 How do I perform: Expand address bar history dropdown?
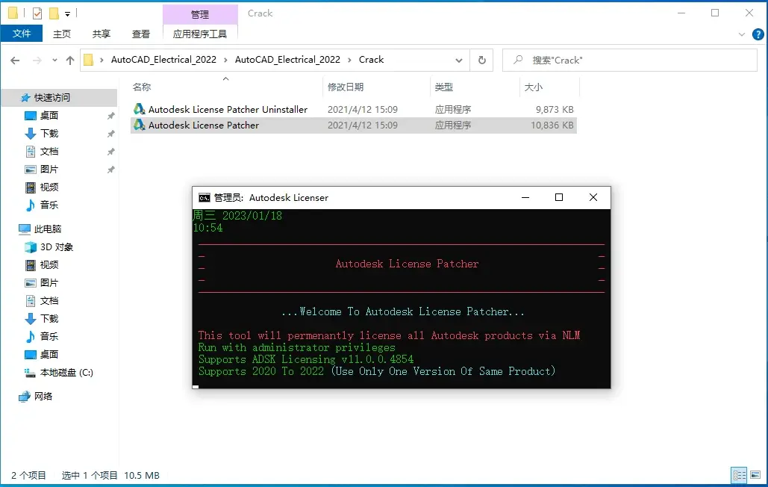[459, 61]
